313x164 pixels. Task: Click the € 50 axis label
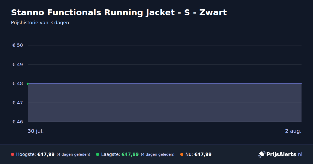(x=18, y=45)
